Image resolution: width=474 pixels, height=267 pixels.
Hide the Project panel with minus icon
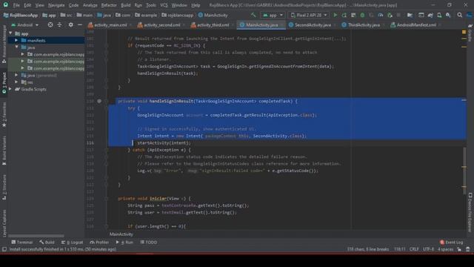pos(80,24)
